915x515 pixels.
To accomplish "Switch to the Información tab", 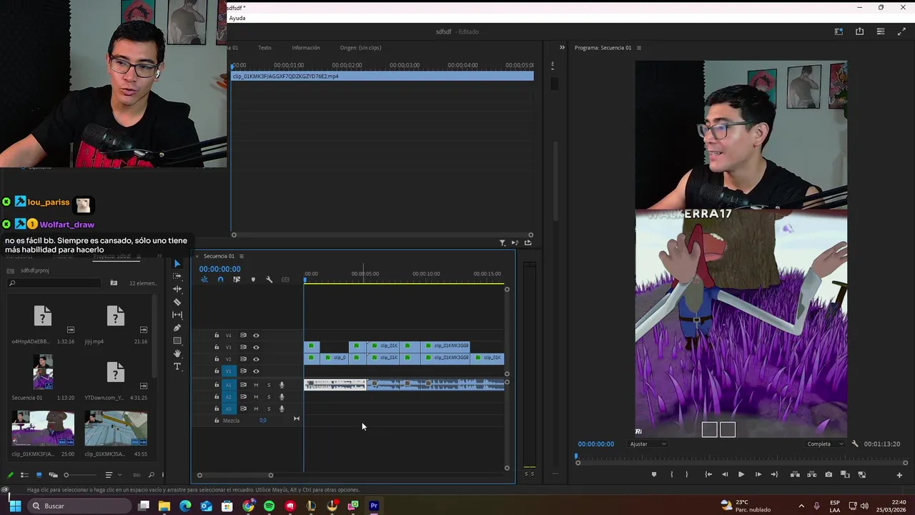I will click(306, 48).
